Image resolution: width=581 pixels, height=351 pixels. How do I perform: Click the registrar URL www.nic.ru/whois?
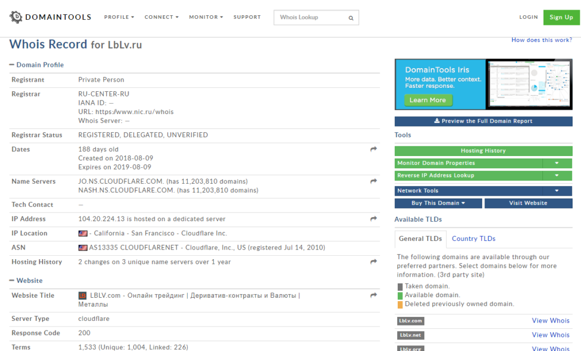(134, 112)
